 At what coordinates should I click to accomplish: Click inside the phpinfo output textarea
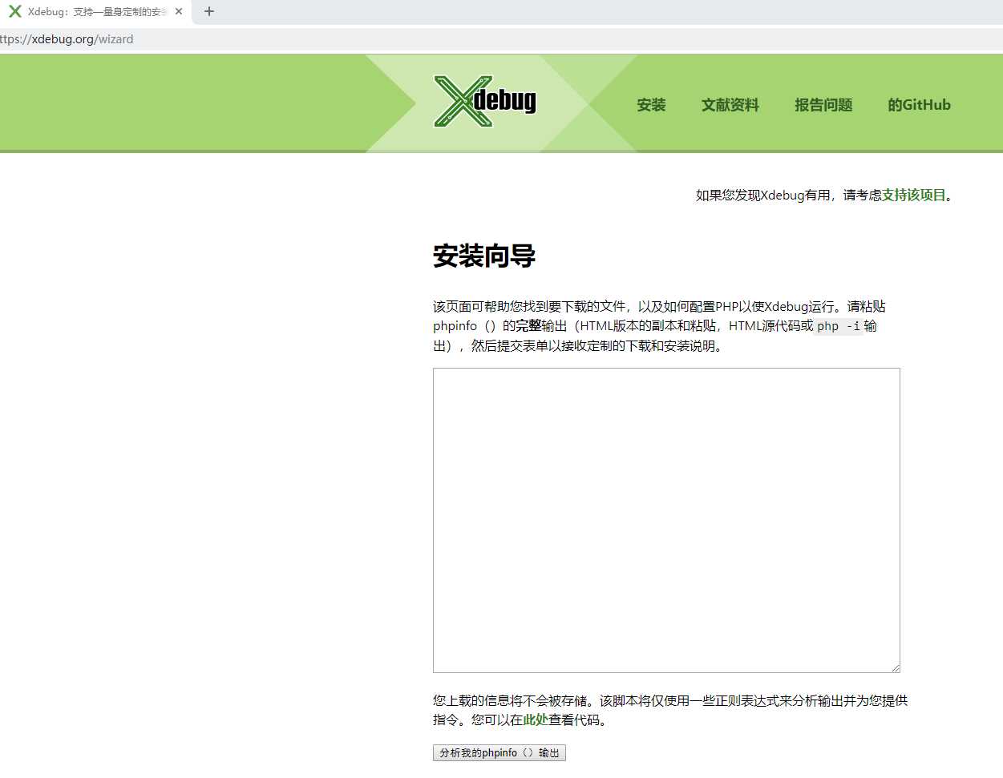[x=665, y=519]
